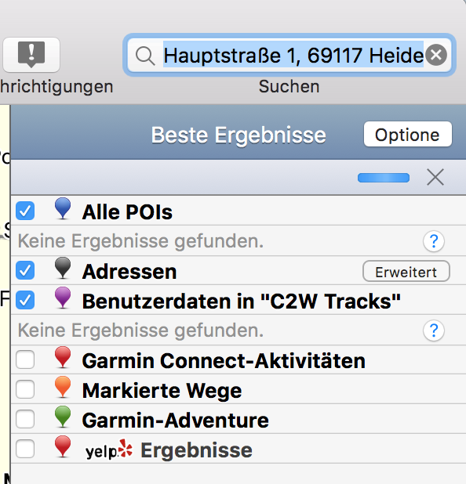The image size is (466, 484).
Task: Open help for Alle POIs results
Action: pos(434,241)
